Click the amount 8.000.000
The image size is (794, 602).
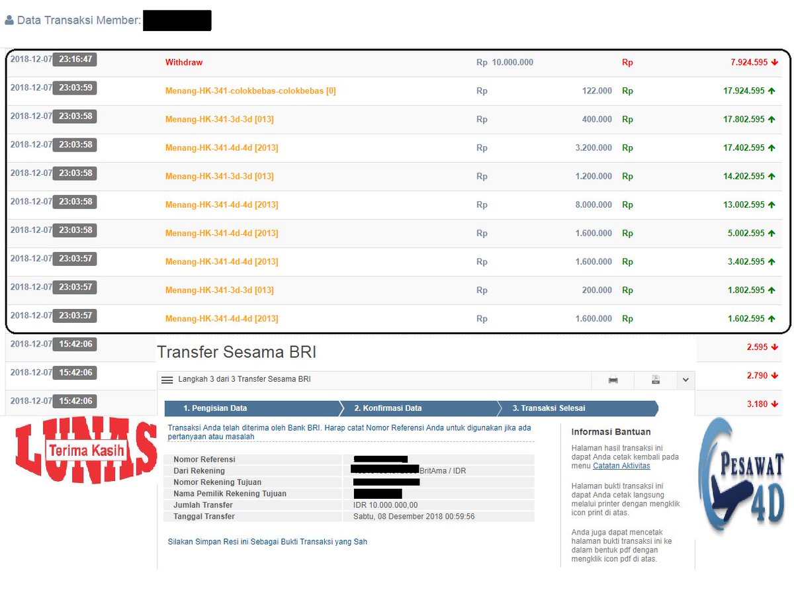(x=594, y=204)
